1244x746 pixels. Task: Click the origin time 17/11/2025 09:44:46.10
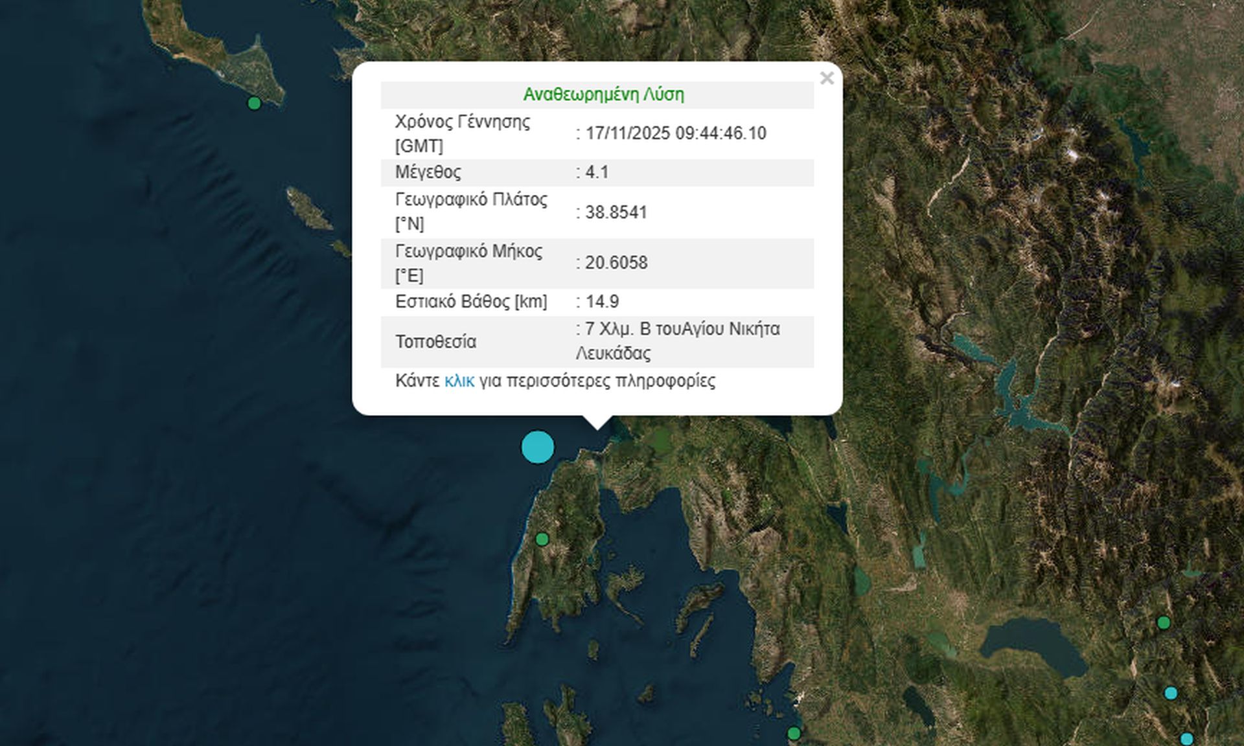tap(676, 133)
